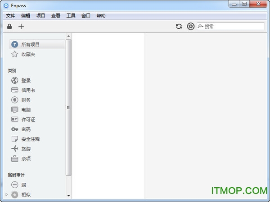Select 财务 category label
The width and height of the screenshot is (270, 202).
point(26,100)
